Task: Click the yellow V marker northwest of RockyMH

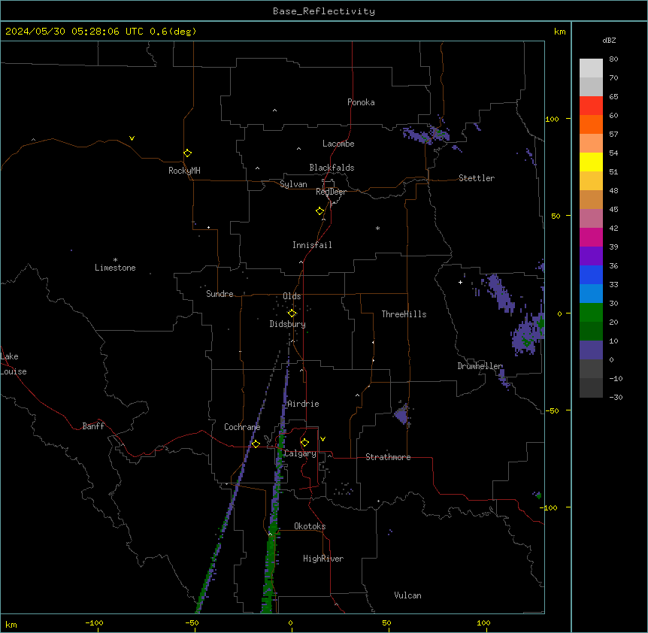Action: tap(132, 138)
